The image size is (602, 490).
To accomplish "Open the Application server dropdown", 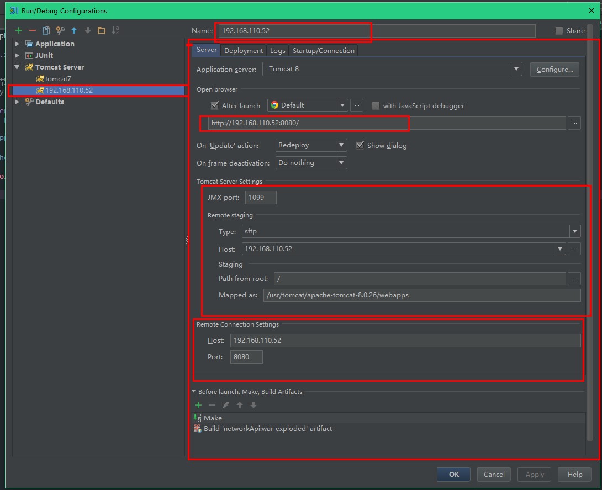I will click(x=516, y=69).
